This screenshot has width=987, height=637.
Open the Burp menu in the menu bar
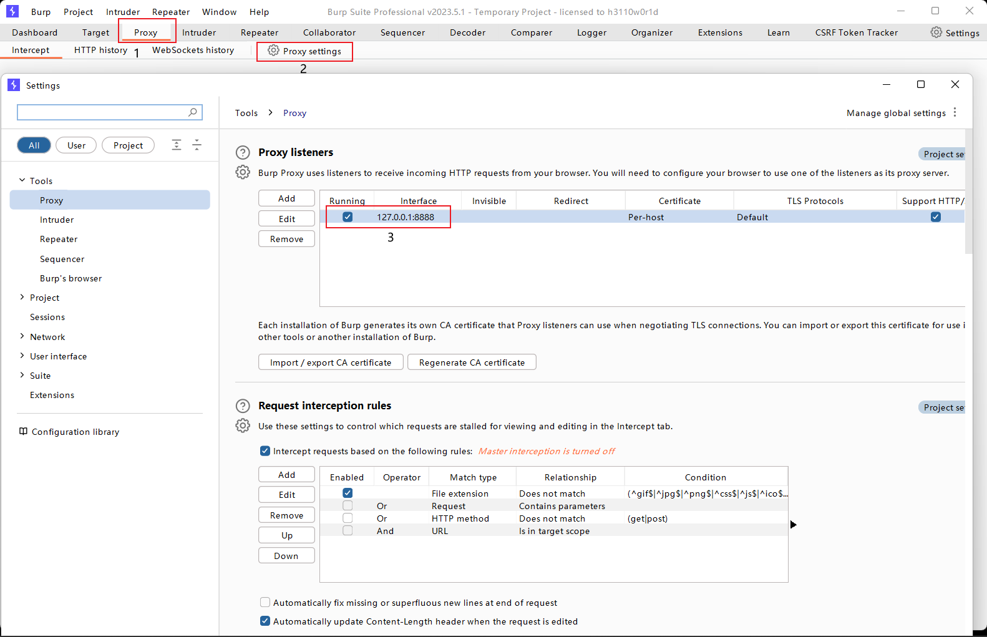(x=41, y=12)
